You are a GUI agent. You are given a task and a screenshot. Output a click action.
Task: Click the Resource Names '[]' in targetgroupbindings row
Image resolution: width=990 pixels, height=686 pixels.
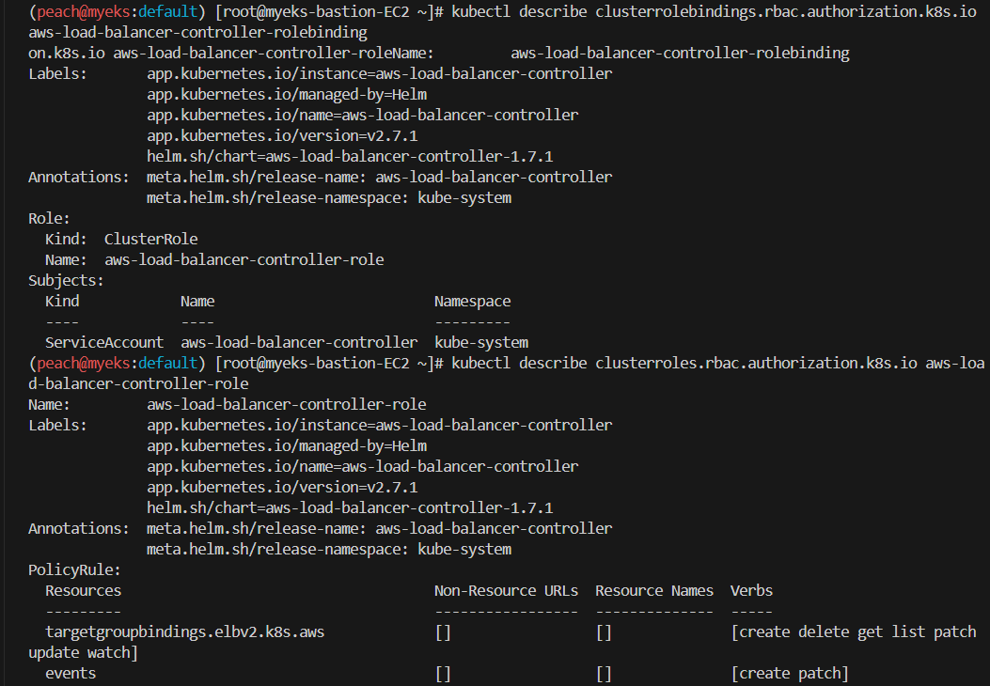tap(604, 632)
